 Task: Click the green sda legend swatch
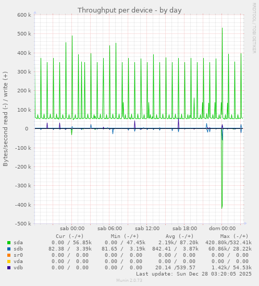pos(9,243)
